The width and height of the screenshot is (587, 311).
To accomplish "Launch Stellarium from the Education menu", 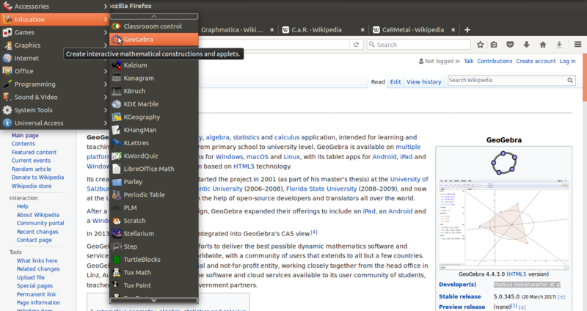I will tap(154, 233).
